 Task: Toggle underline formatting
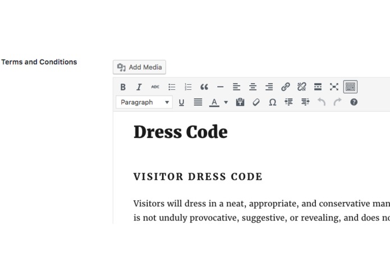pyautogui.click(x=182, y=102)
